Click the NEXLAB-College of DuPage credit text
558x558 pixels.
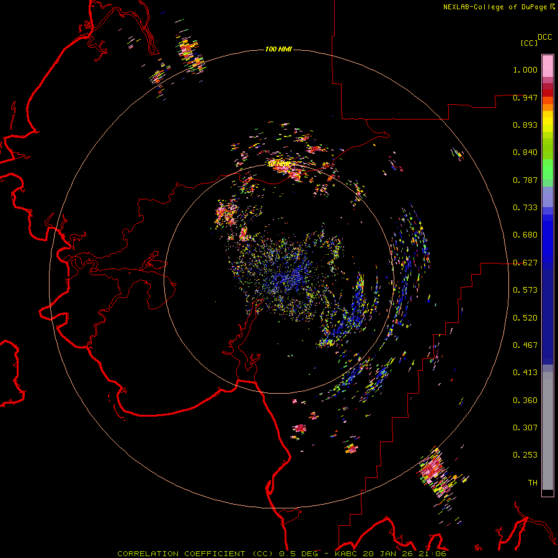(x=495, y=7)
